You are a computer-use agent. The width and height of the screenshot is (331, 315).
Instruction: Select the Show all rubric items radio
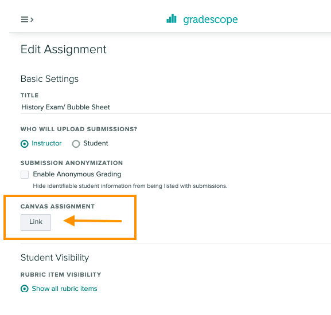point(25,289)
